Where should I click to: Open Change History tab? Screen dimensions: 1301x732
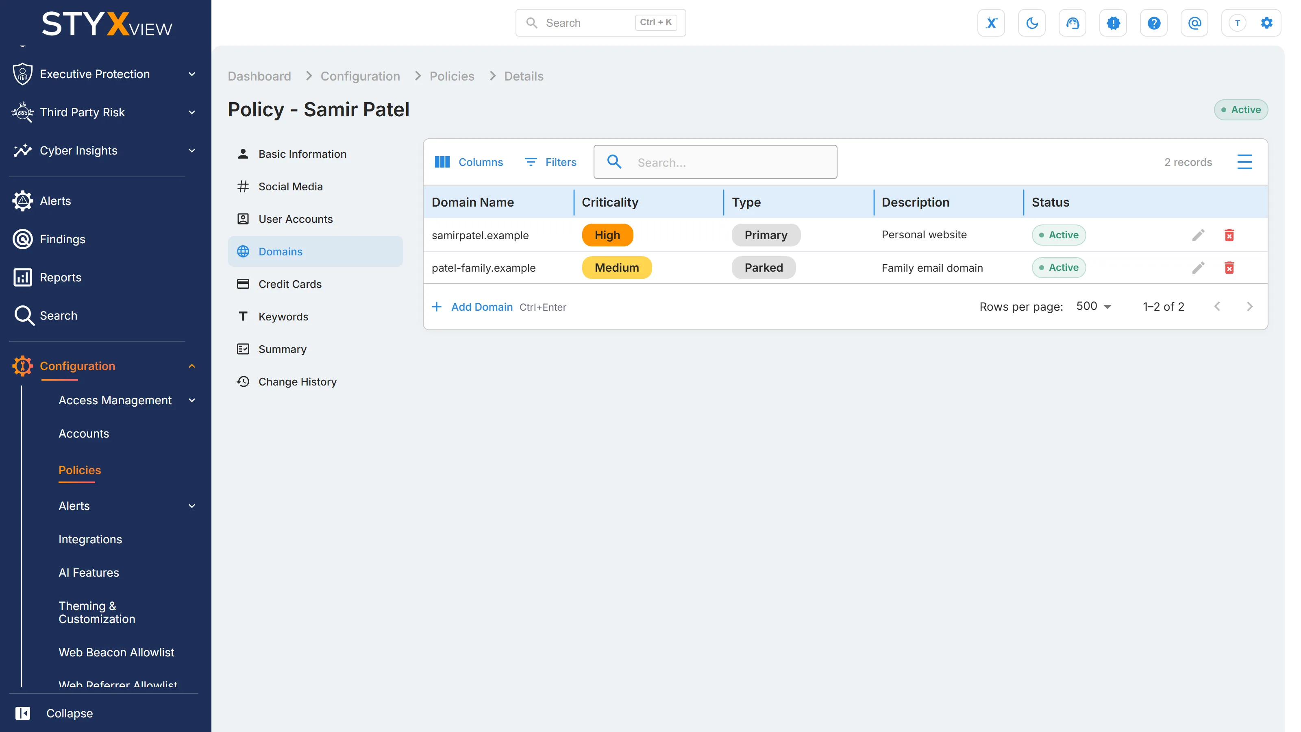coord(315,382)
